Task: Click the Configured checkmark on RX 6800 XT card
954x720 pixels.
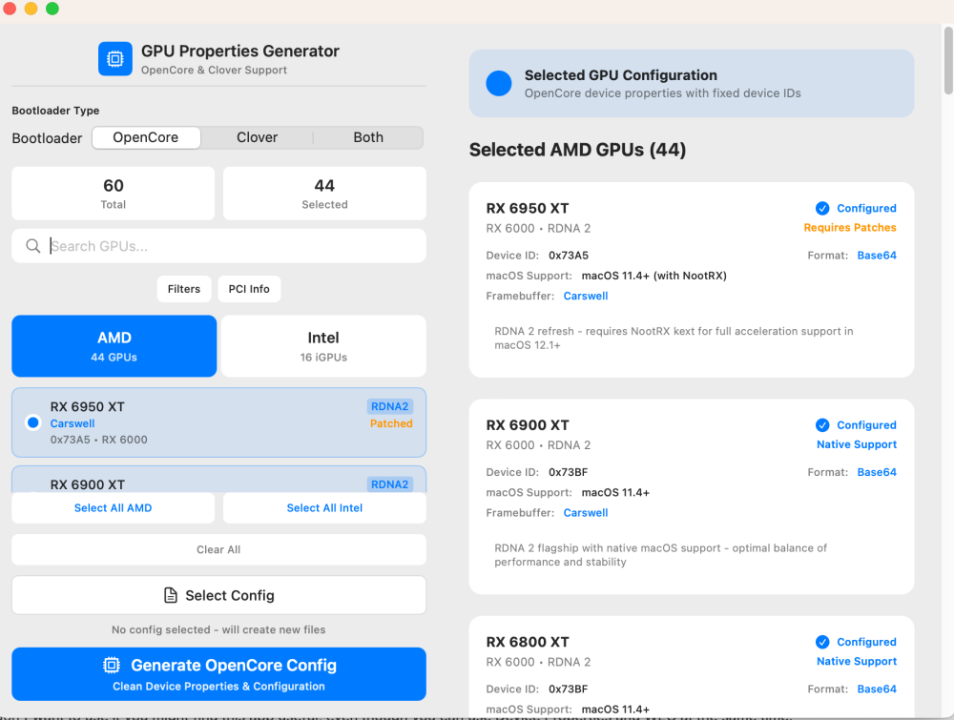Action: coord(822,642)
